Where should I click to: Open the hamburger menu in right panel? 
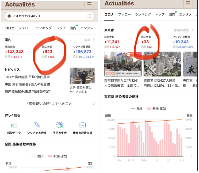click(188, 3)
